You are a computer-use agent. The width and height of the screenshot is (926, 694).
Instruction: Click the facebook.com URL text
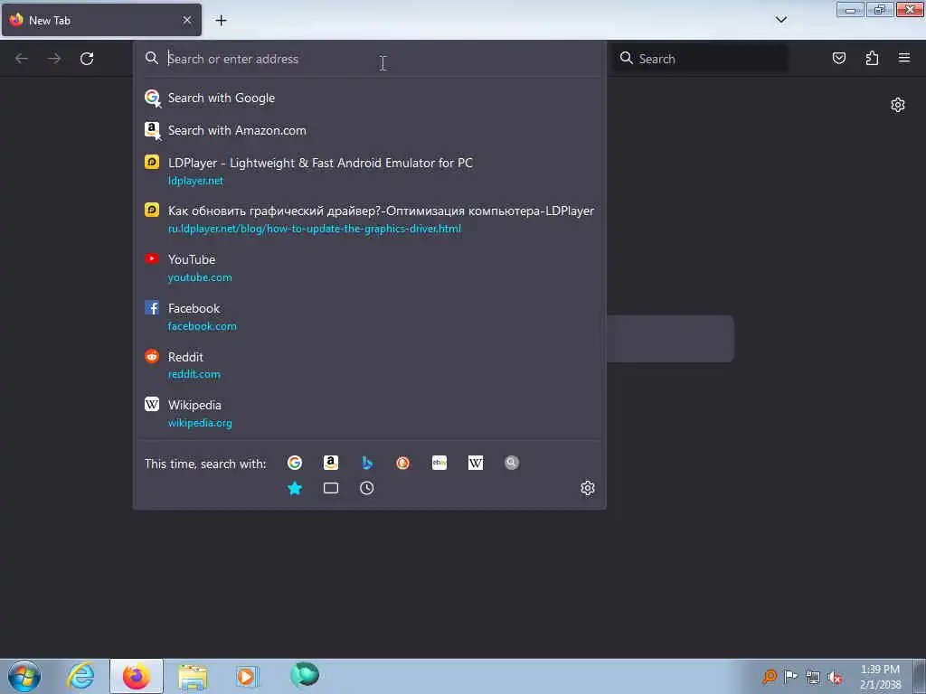(202, 326)
